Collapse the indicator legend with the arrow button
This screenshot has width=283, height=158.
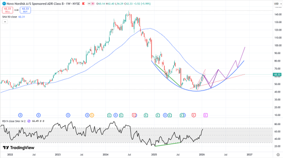point(5,22)
